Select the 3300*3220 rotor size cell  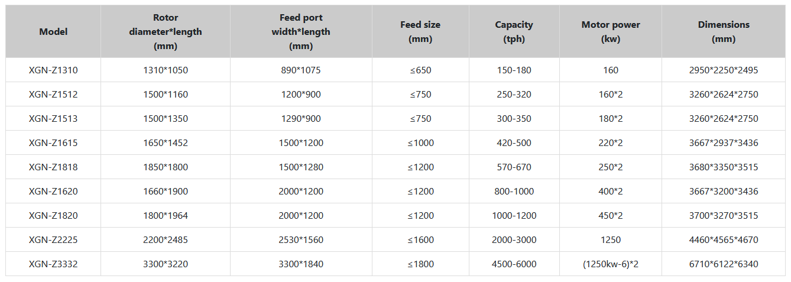click(166, 264)
